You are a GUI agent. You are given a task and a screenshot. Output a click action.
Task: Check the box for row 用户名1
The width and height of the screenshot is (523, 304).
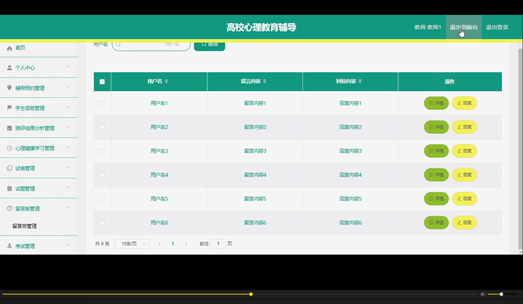pyautogui.click(x=102, y=103)
